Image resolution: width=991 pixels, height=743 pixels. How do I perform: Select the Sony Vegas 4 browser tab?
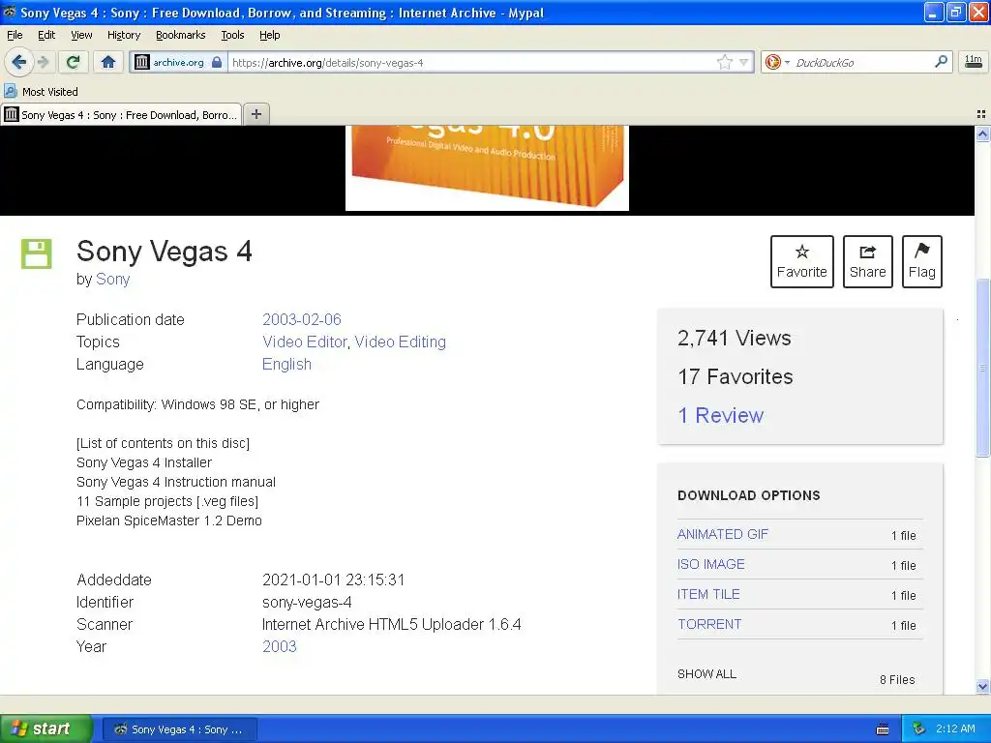tap(121, 114)
